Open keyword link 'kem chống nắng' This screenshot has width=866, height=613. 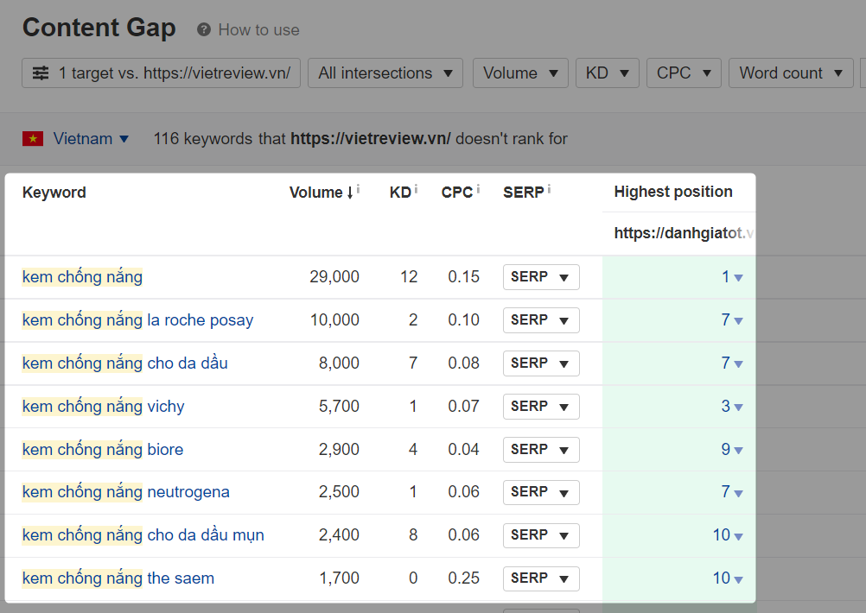82,276
